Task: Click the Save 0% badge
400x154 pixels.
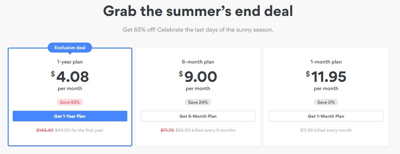Action: click(x=326, y=102)
